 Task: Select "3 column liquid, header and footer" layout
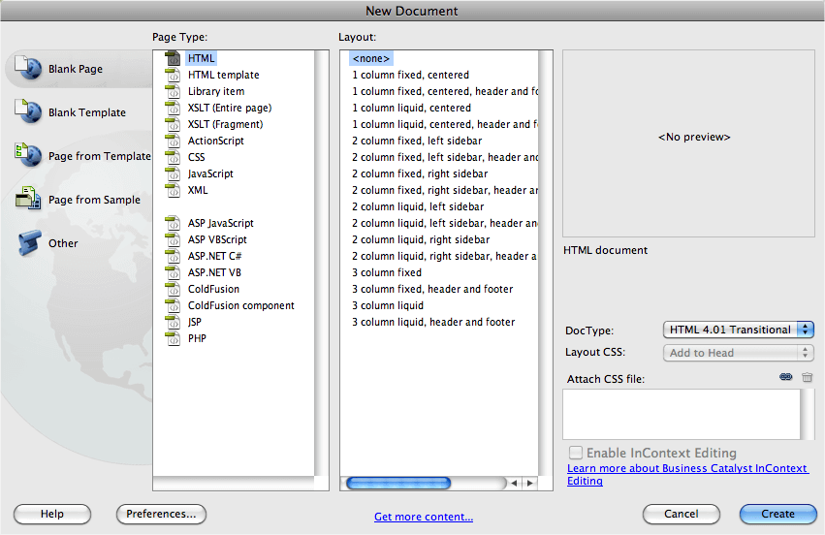point(433,322)
